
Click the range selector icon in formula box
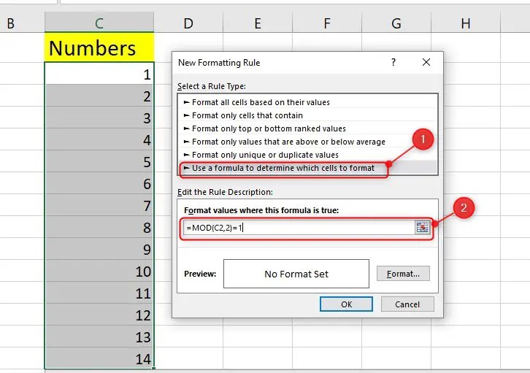tap(422, 228)
